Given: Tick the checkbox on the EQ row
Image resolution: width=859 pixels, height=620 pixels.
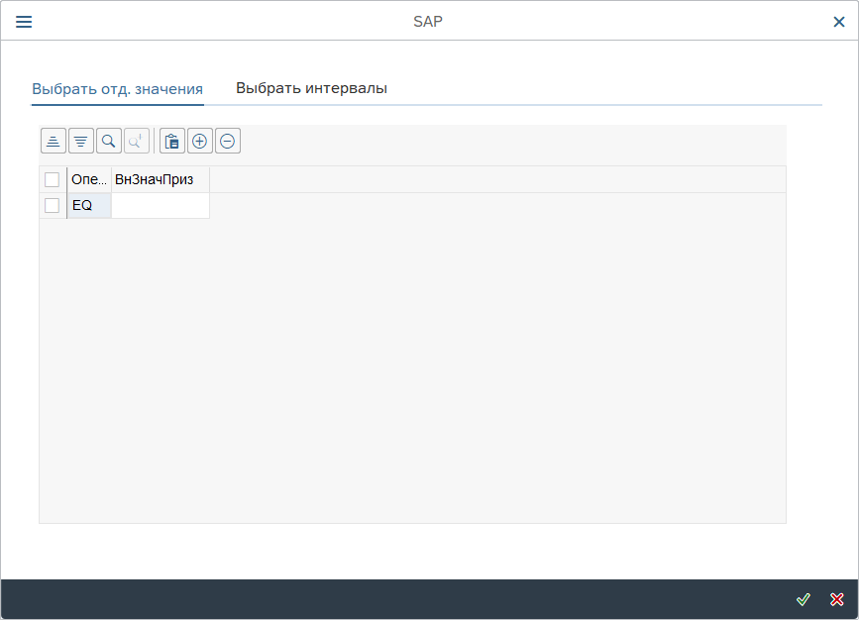Looking at the screenshot, I should click(53, 205).
